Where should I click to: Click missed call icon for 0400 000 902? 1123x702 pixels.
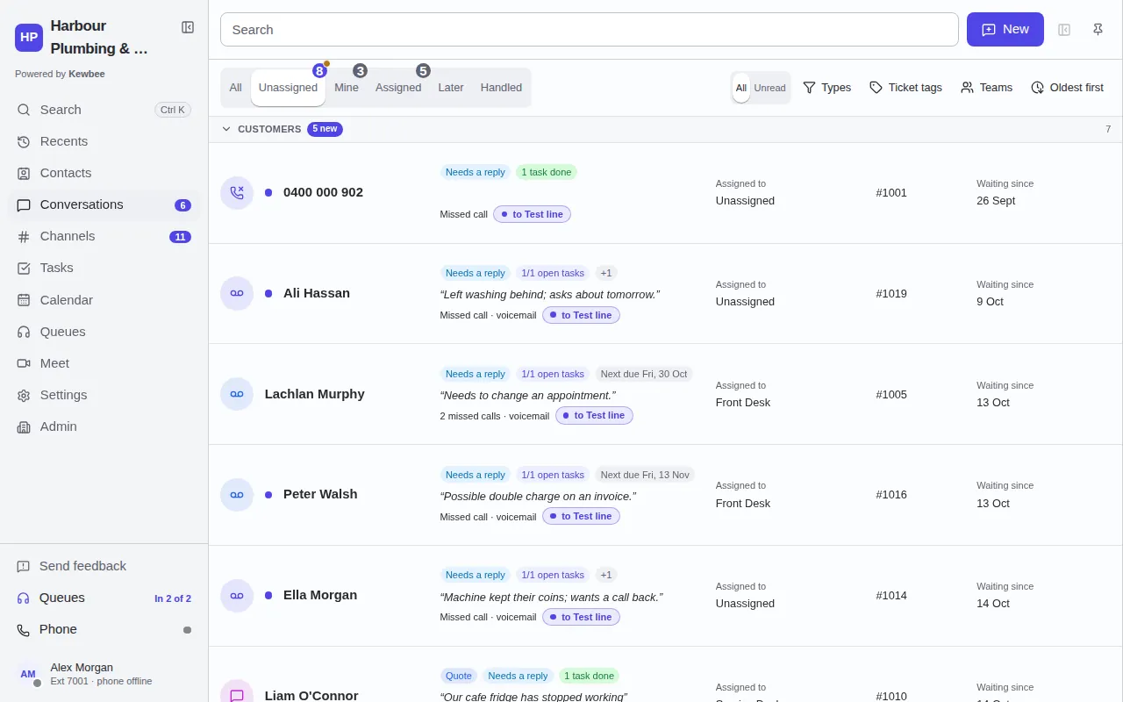pos(237,192)
